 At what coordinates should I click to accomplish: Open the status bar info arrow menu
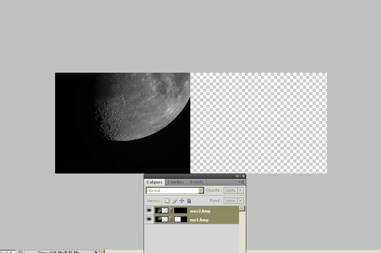(96, 252)
